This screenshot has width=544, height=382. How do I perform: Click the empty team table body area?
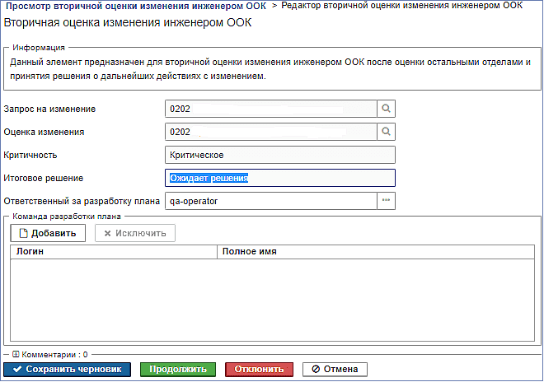coord(272,300)
